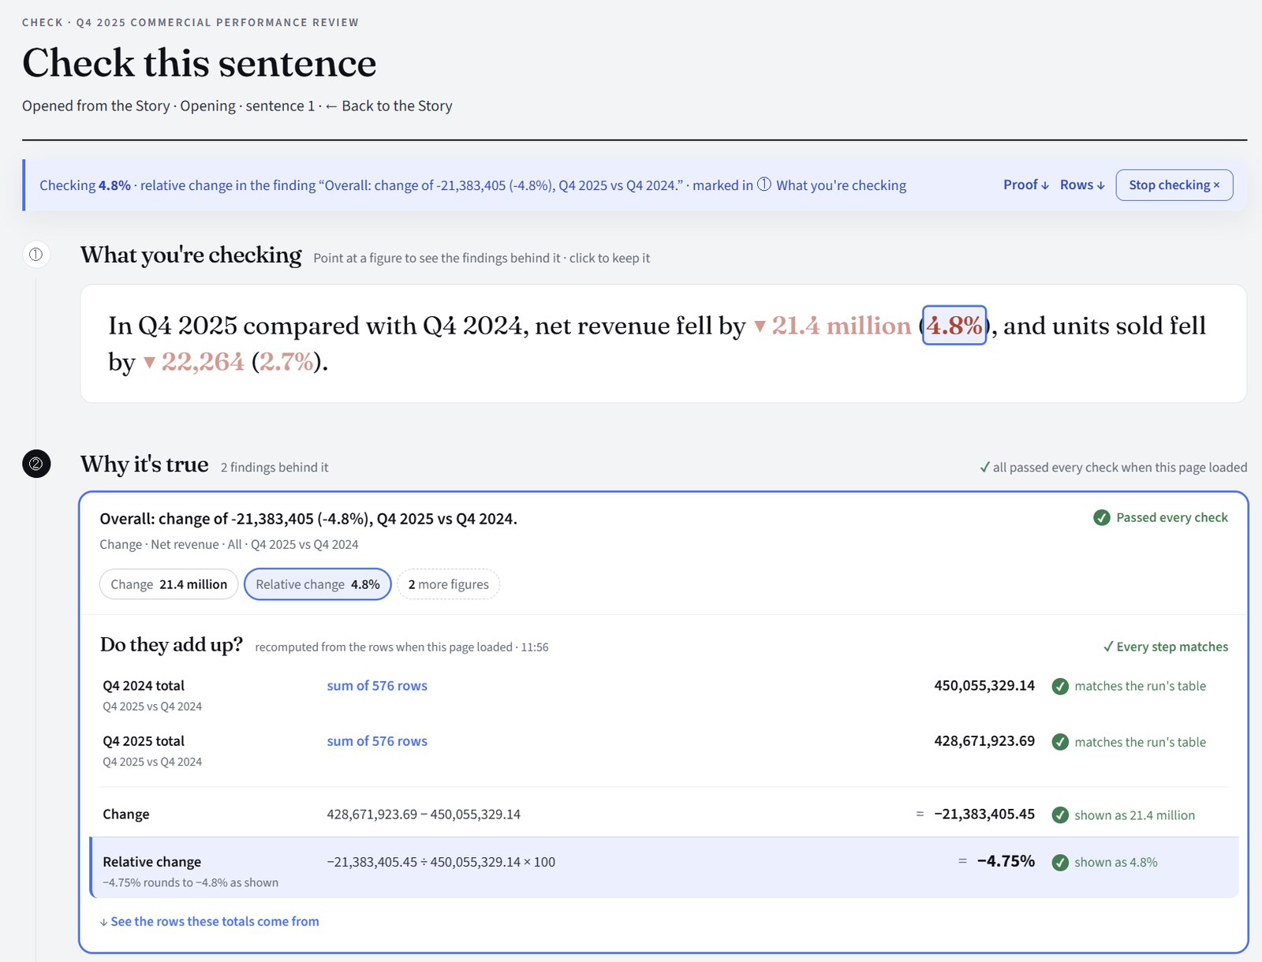Select the Relative change calculation row
This screenshot has width=1262, height=962.
pyautogui.click(x=664, y=867)
